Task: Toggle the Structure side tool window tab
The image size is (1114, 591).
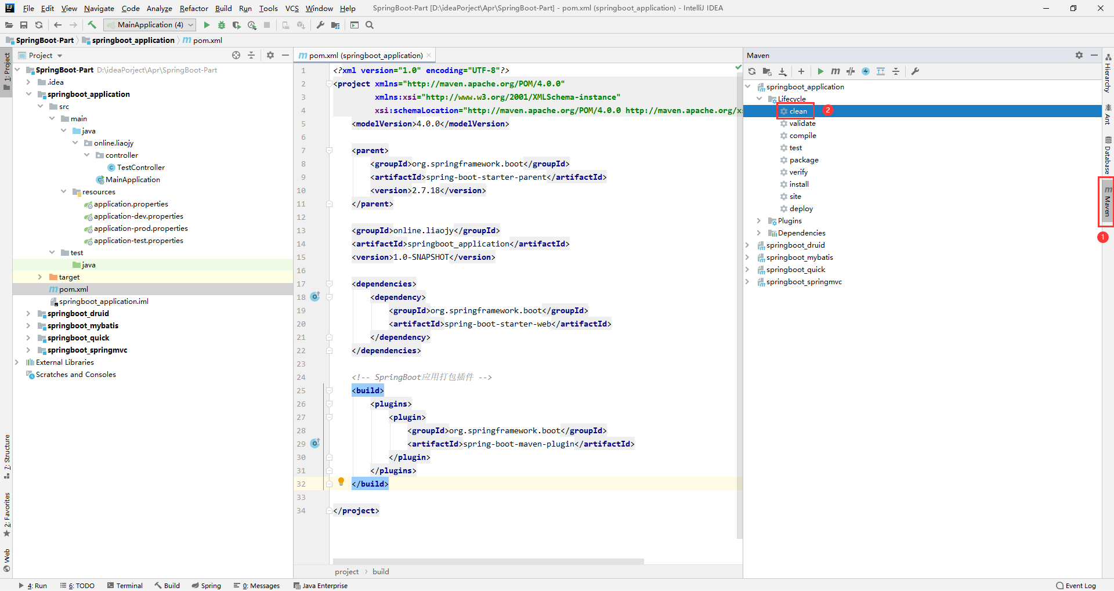Action: (6, 456)
